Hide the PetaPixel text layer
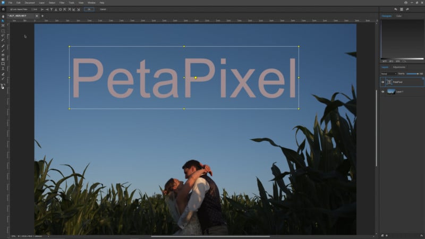This screenshot has height=239, width=425. [x=382, y=82]
